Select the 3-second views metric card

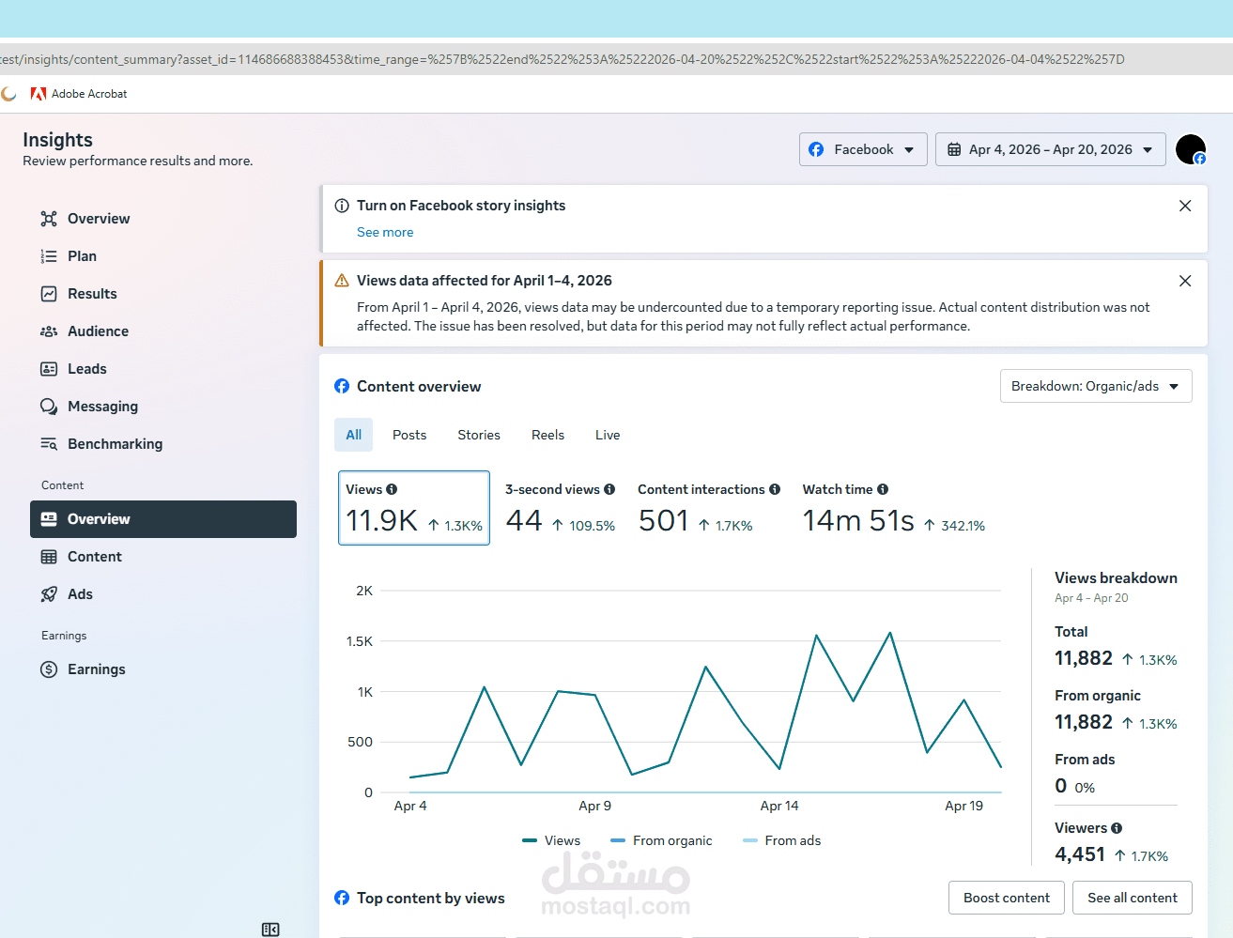561,508
